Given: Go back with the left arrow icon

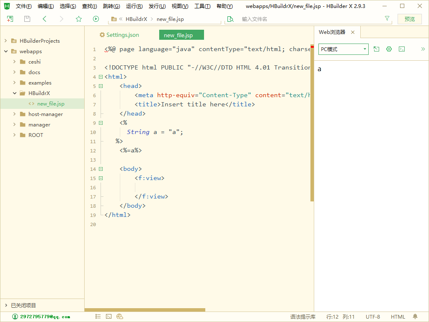Looking at the screenshot, I should point(44,19).
